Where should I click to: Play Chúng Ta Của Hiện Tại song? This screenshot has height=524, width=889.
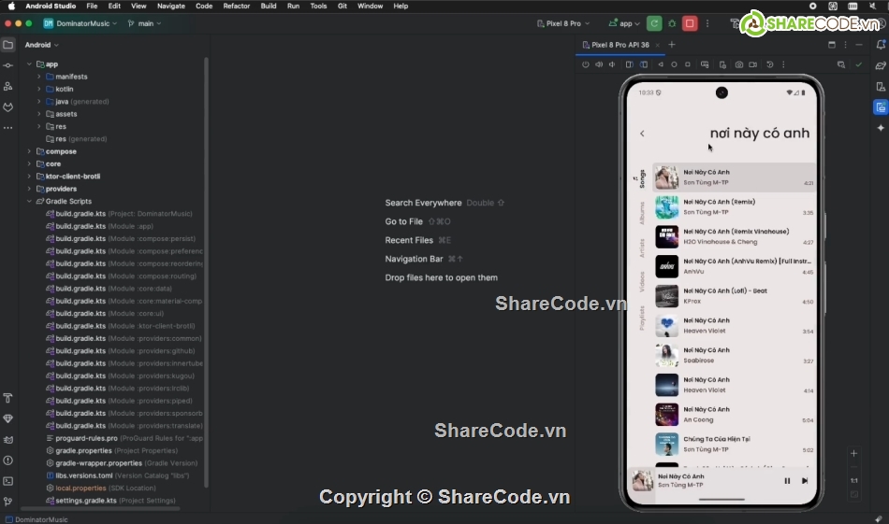[x=735, y=444]
